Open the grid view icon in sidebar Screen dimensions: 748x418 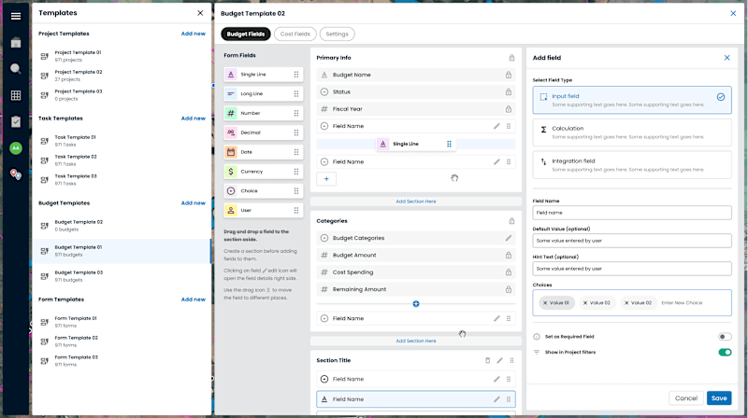(16, 95)
